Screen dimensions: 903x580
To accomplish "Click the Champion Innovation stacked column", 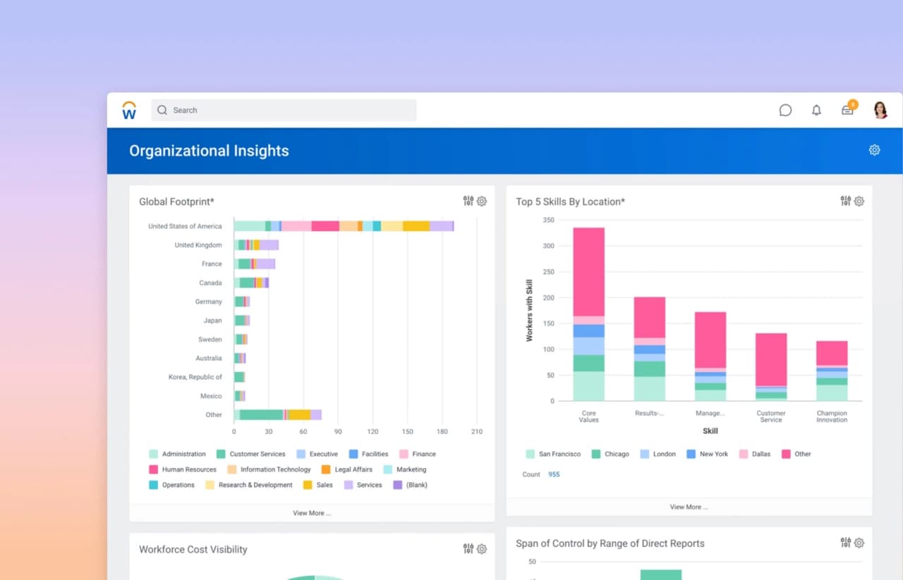I will pos(832,371).
